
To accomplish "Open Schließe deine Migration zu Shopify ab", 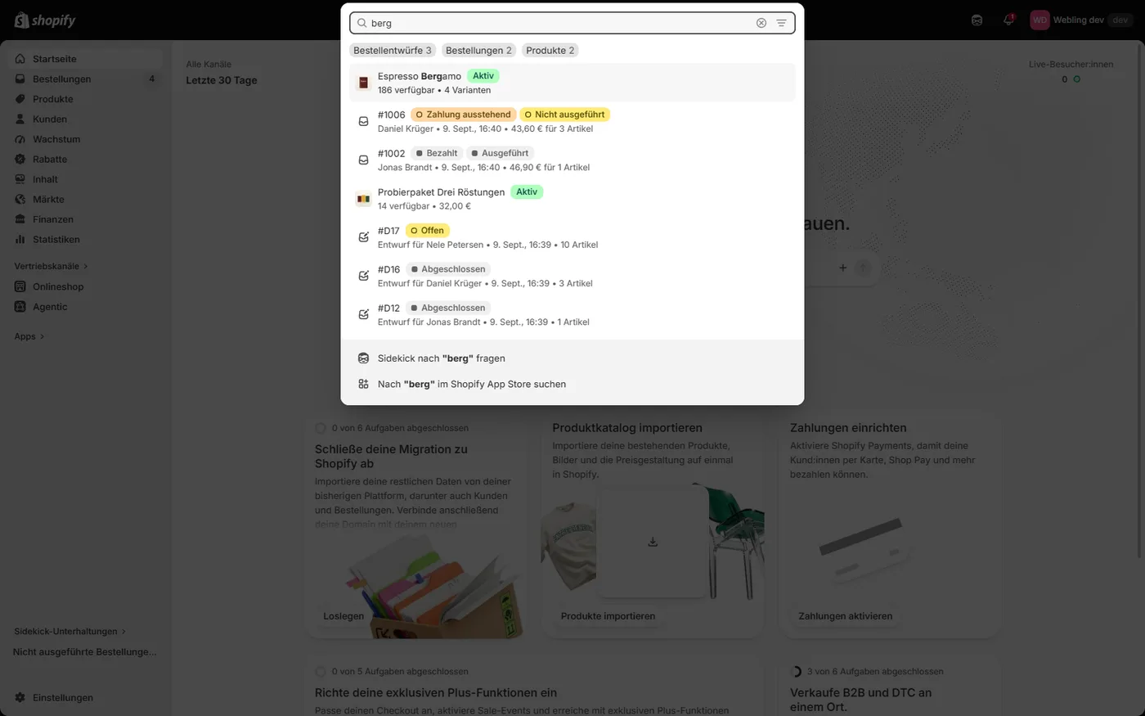I will (391, 457).
